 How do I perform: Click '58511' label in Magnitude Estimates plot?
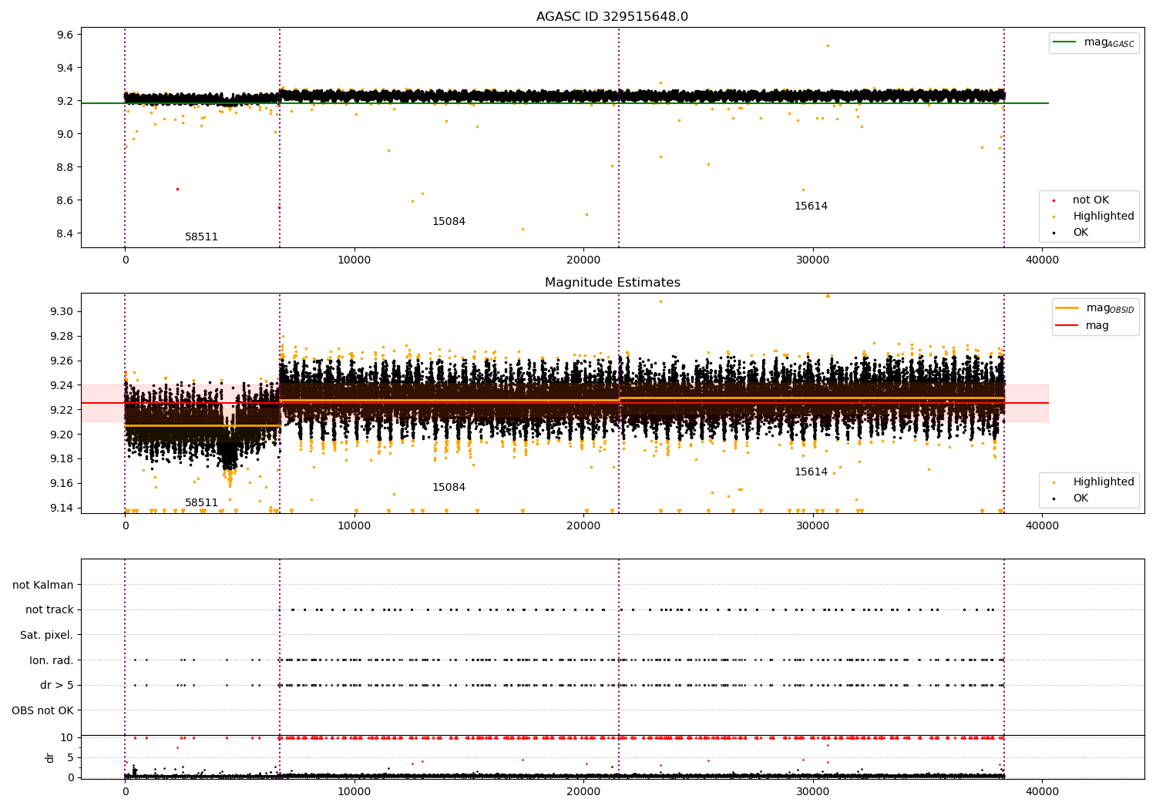(x=201, y=503)
